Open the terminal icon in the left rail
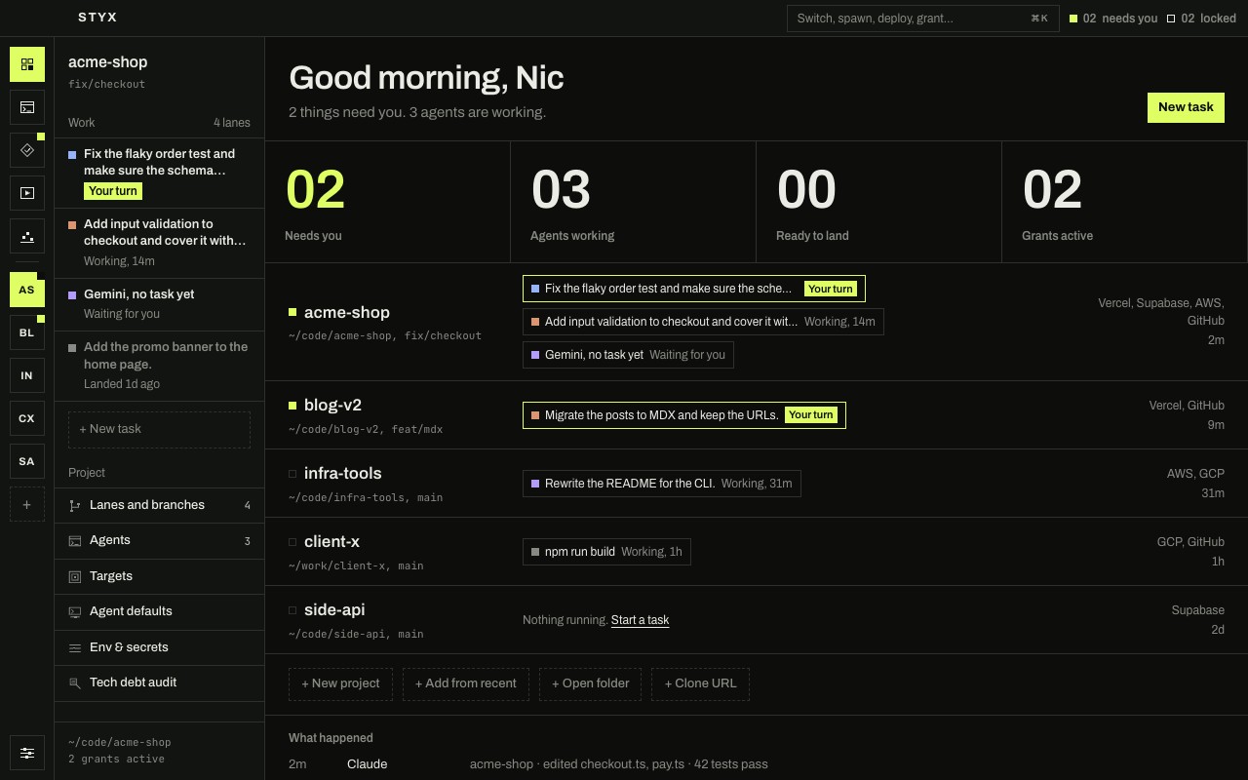1248x780 pixels. coord(27,107)
